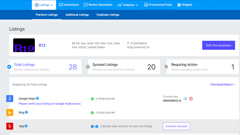Switch to the Duplicate Listings tab

click(108, 15)
